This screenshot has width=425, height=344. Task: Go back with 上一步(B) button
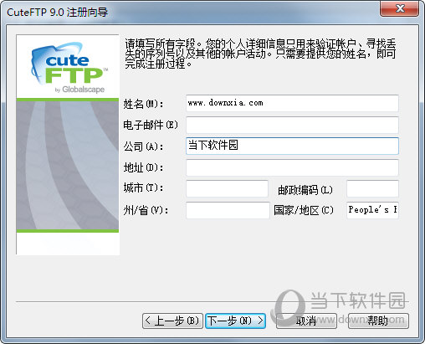[172, 321]
